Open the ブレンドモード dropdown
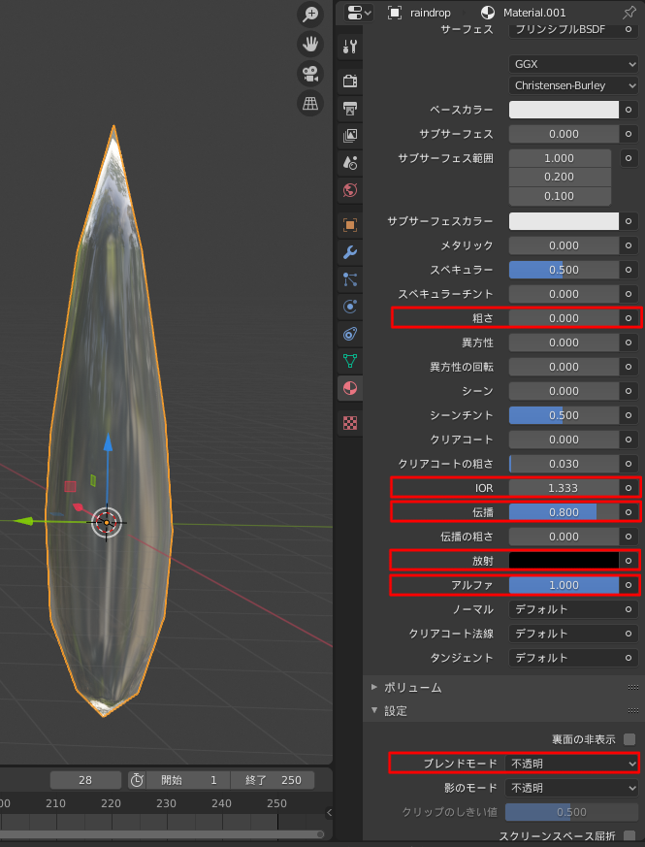The height and width of the screenshot is (847, 645). point(571,764)
